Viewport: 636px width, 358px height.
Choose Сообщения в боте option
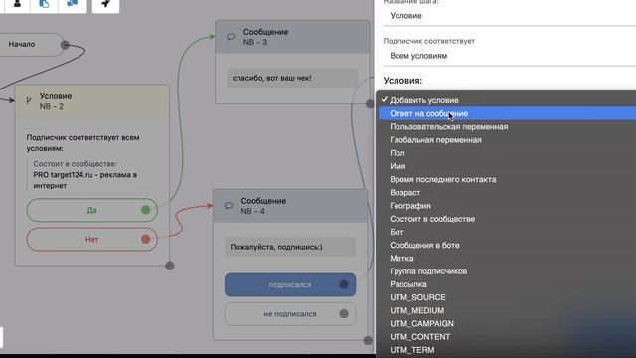(x=507, y=245)
